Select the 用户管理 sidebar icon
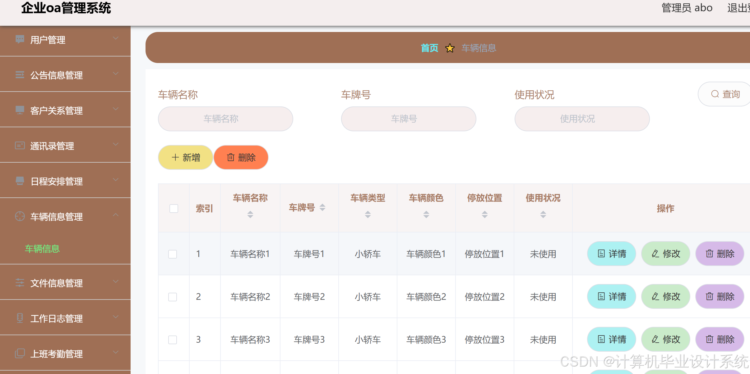Image resolution: width=750 pixels, height=374 pixels. click(x=20, y=39)
